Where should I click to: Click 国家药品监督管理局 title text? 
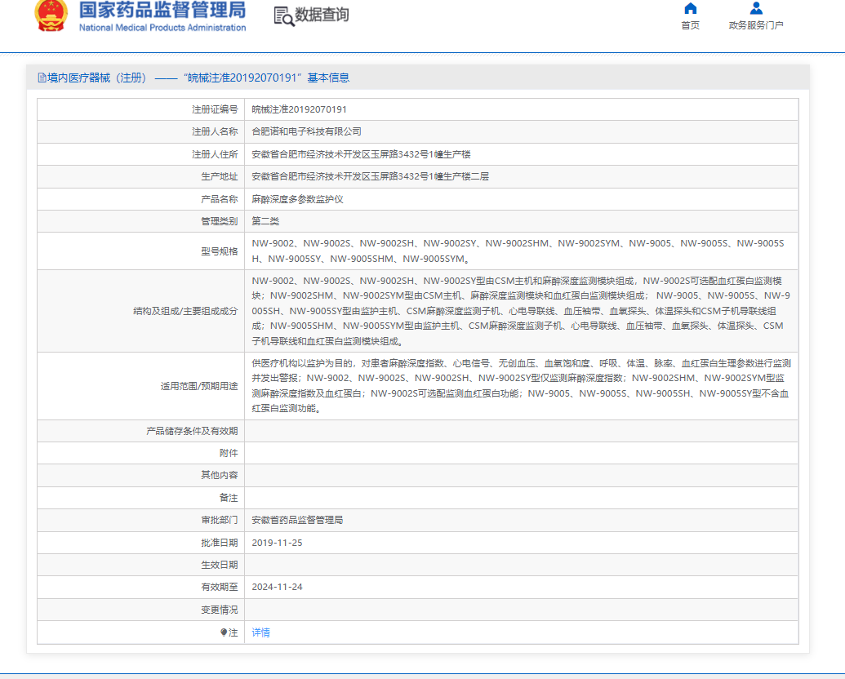click(162, 10)
